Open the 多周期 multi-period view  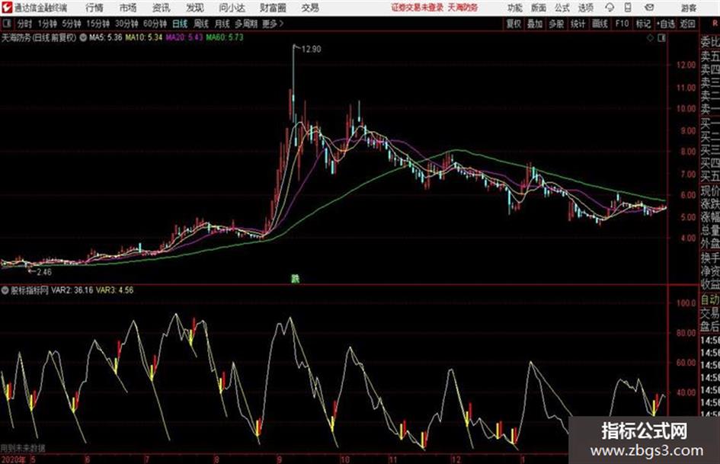point(246,24)
